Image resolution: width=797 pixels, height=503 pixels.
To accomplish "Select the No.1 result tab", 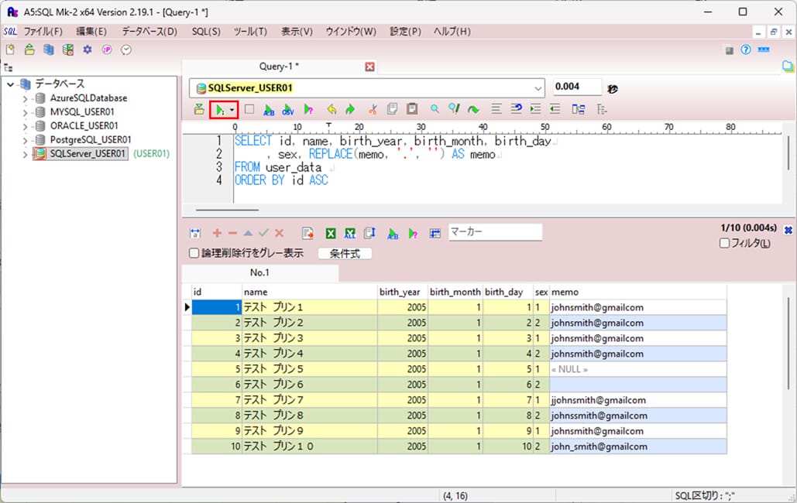I will 259,273.
